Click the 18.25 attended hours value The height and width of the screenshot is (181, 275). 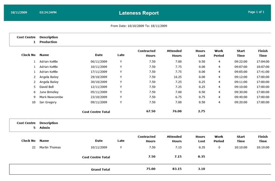[177, 77]
